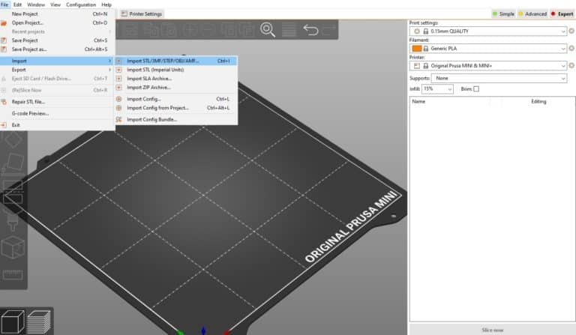Open the Edit menu
This screenshot has width=576, height=335.
point(17,4)
